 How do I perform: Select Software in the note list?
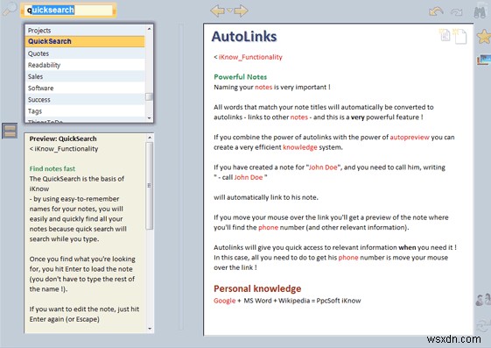click(85, 89)
